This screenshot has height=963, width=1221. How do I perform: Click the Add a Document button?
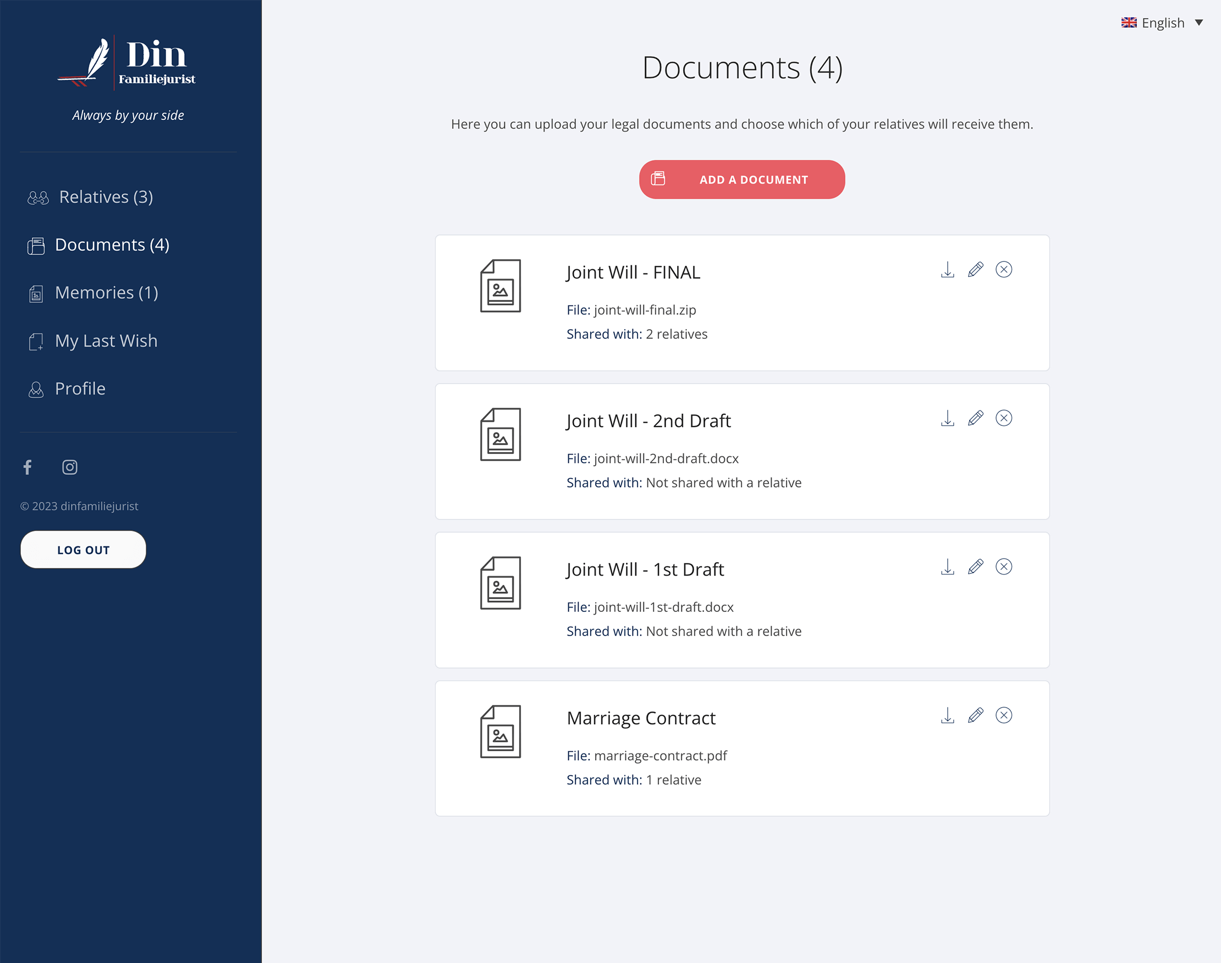click(741, 179)
